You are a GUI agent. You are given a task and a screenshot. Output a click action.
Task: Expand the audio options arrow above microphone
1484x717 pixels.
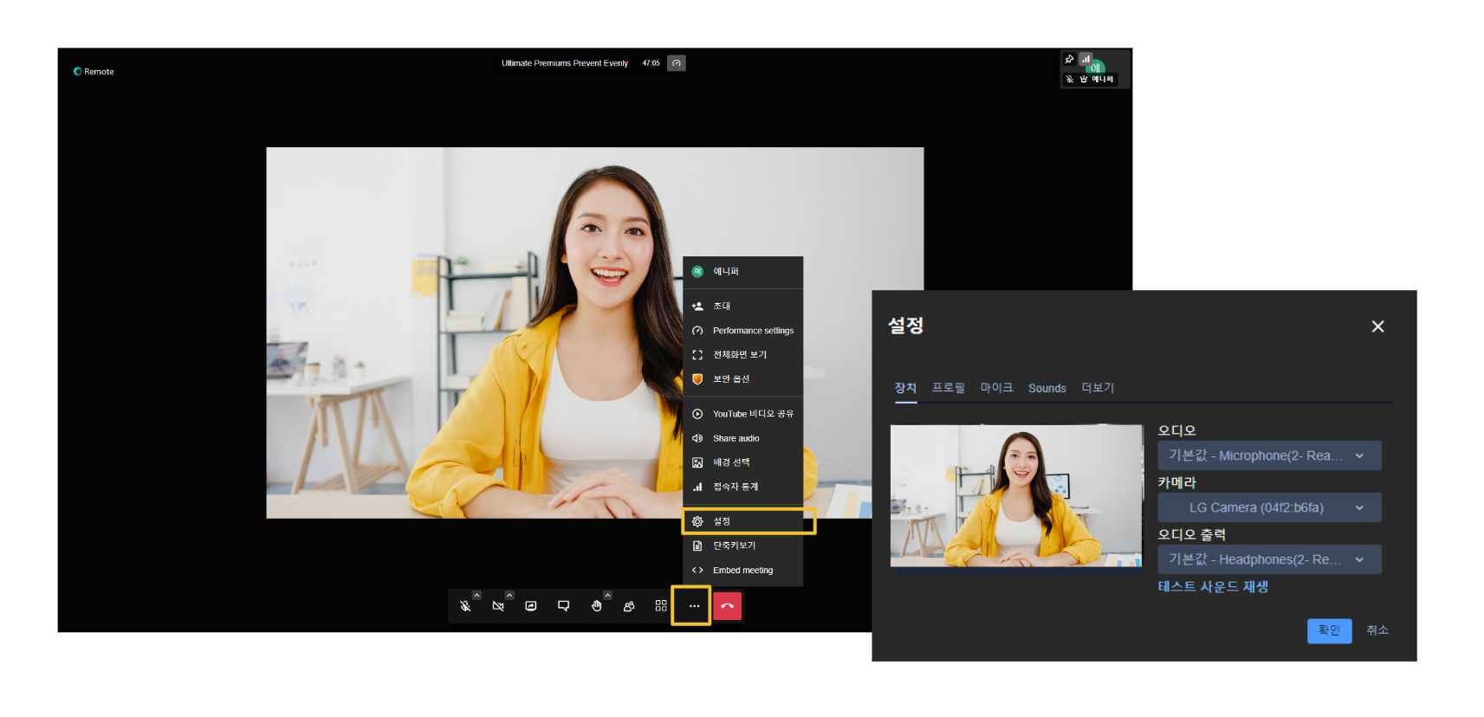[x=476, y=595]
